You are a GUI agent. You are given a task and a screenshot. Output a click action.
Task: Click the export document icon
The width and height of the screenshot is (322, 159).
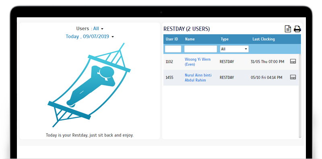(x=288, y=29)
